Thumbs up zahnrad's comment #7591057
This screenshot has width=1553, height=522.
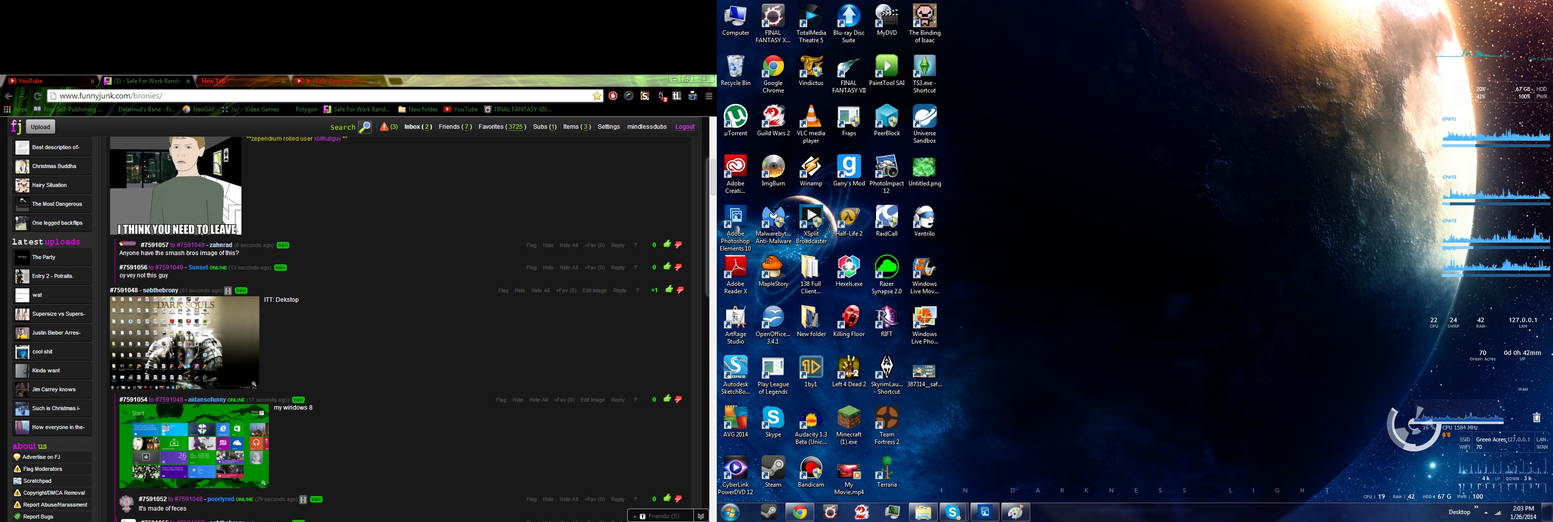667,245
